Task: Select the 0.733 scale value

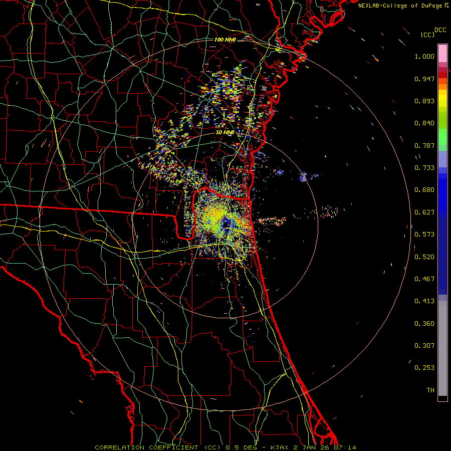Action: [x=424, y=168]
